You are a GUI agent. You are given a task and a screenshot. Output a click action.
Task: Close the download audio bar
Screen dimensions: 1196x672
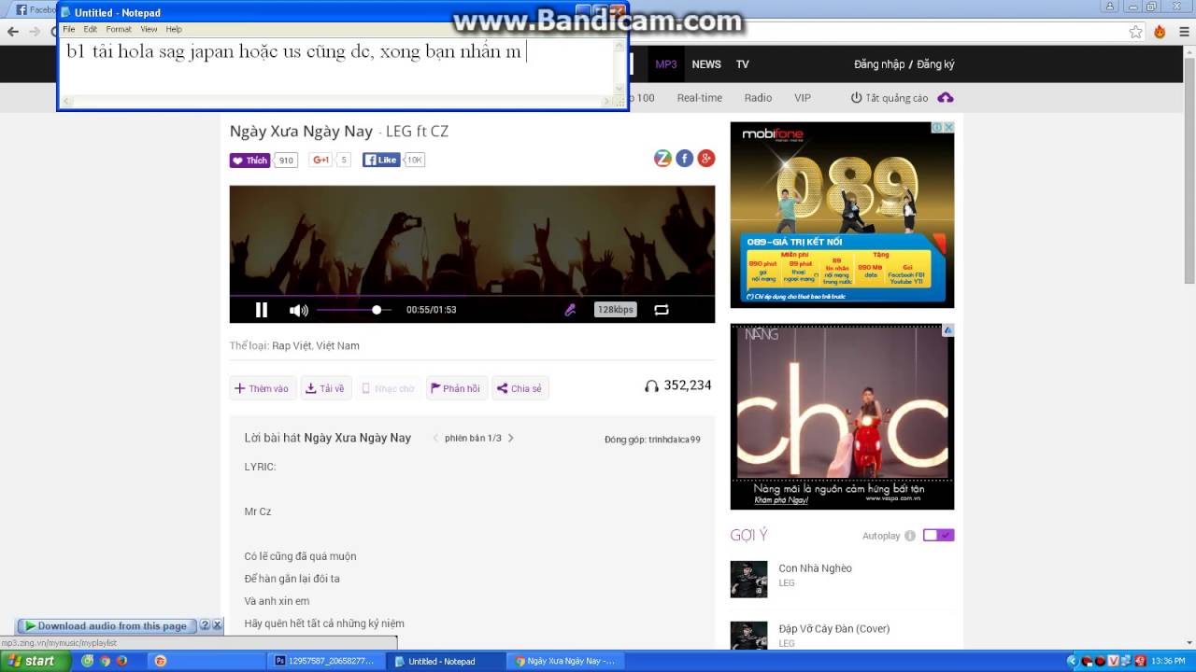coord(217,626)
